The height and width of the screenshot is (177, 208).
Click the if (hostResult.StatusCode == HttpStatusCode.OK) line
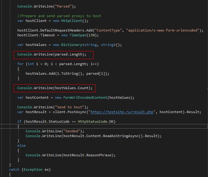coord(66,121)
